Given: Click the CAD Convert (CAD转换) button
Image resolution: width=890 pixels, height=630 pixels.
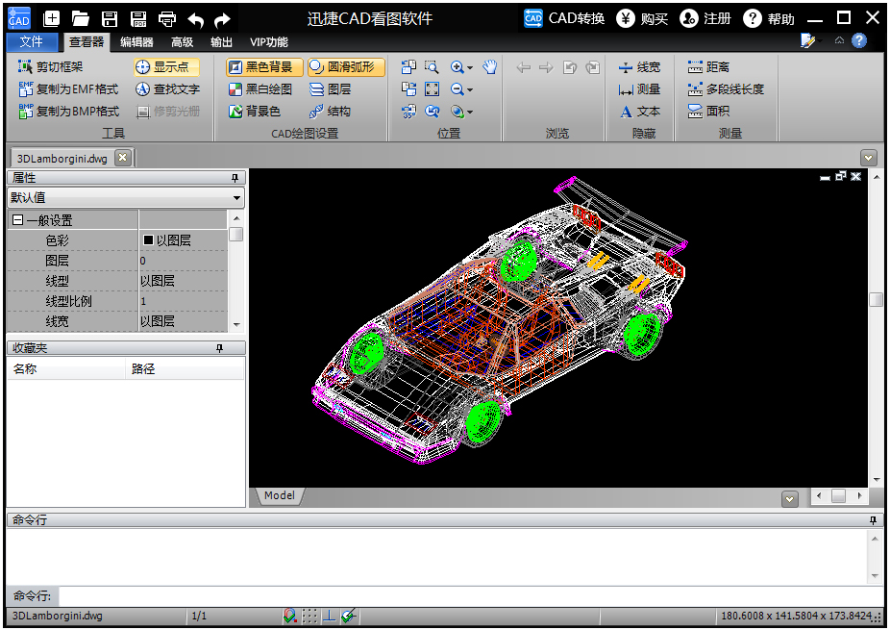Looking at the screenshot, I should pyautogui.click(x=565, y=18).
